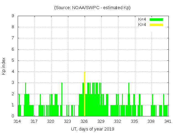
Task: Click the "Kp index" y-axis label
Action: click(4, 66)
